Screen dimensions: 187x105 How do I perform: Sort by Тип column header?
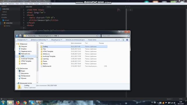coord(86,43)
